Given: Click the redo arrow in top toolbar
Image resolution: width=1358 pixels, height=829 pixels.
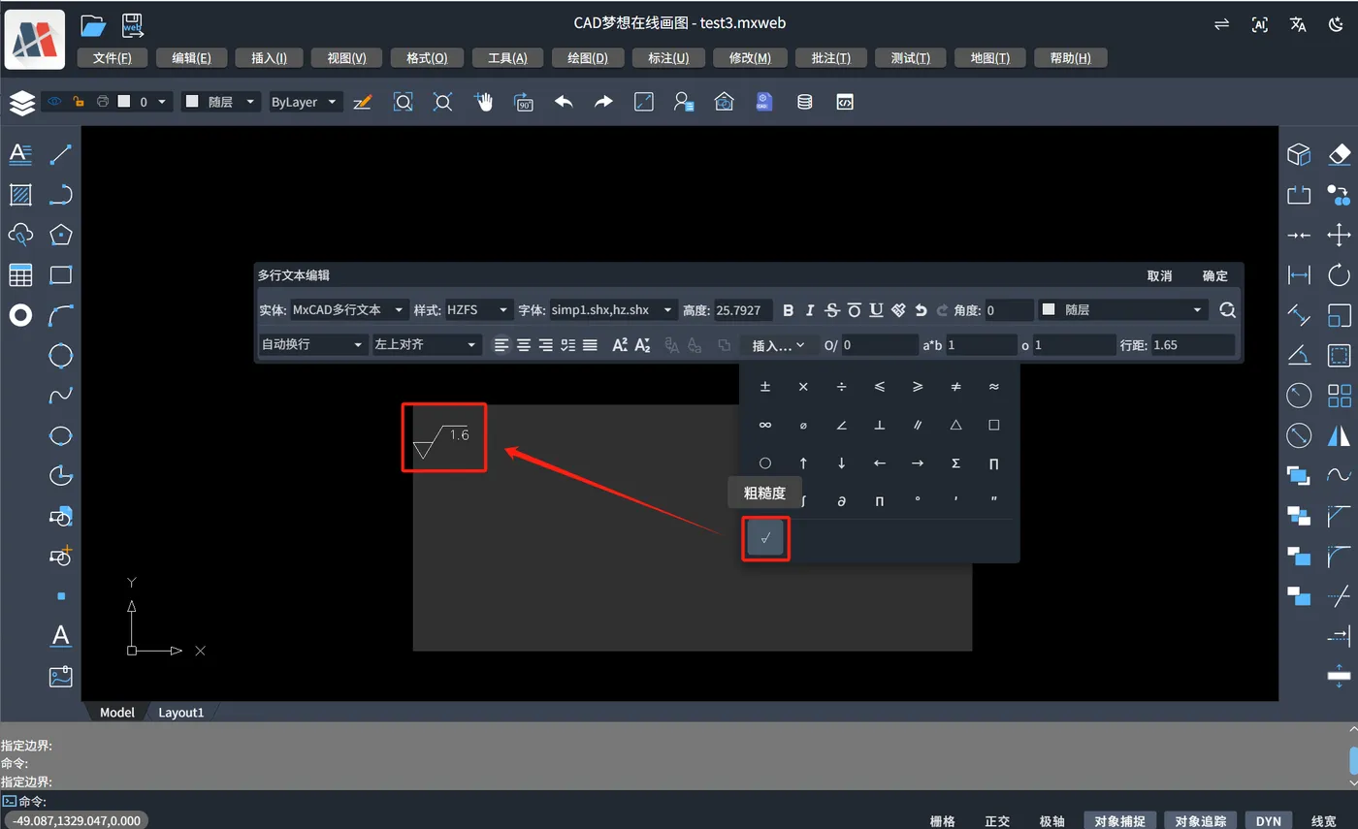Looking at the screenshot, I should tap(603, 102).
